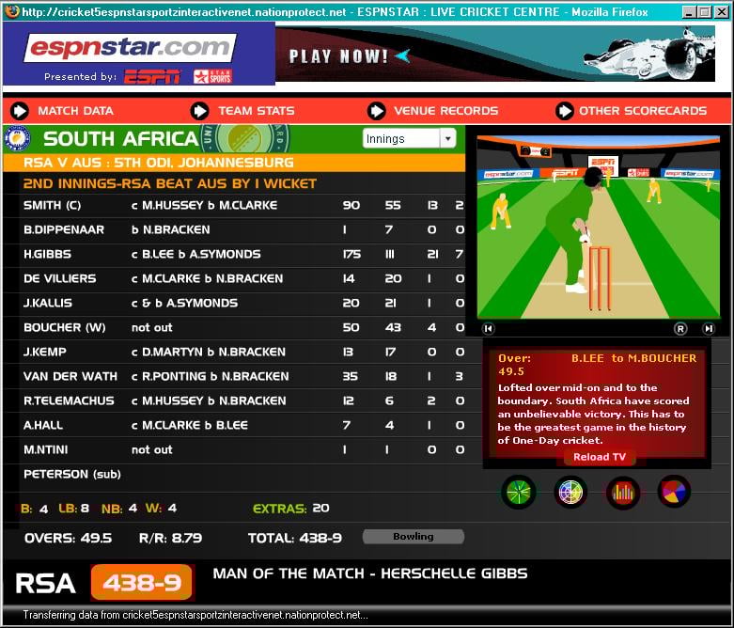Screen dimensions: 734x628
Task: Expand the Innings dropdown
Action: (409, 138)
